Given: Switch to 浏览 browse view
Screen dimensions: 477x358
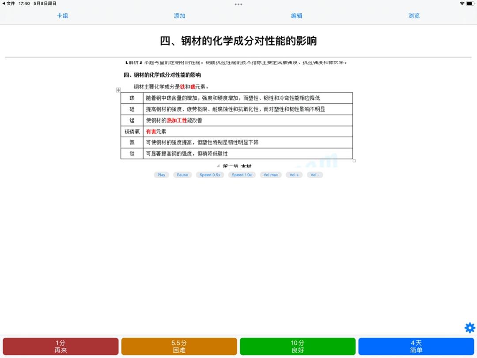Looking at the screenshot, I should pyautogui.click(x=414, y=15).
